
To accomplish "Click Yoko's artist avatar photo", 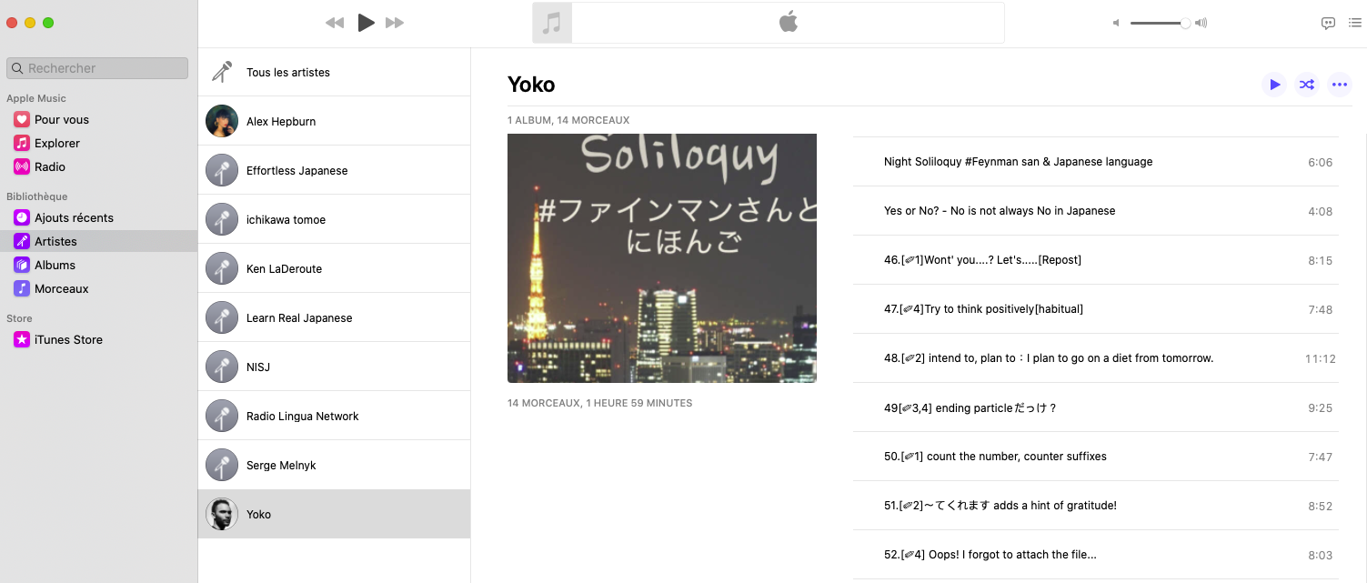I will [x=222, y=514].
